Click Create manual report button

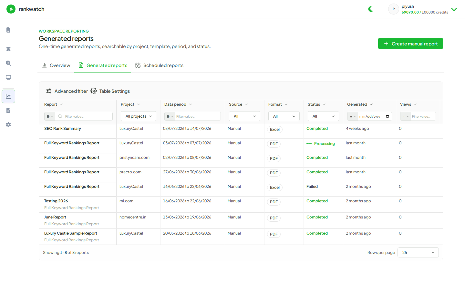[x=410, y=43]
